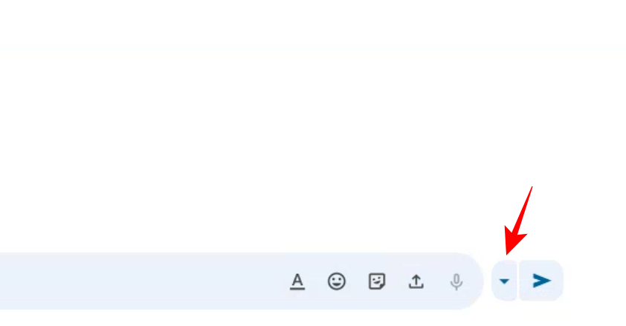Open the text formatting options
Screen dimensions: 626x326
(297, 281)
